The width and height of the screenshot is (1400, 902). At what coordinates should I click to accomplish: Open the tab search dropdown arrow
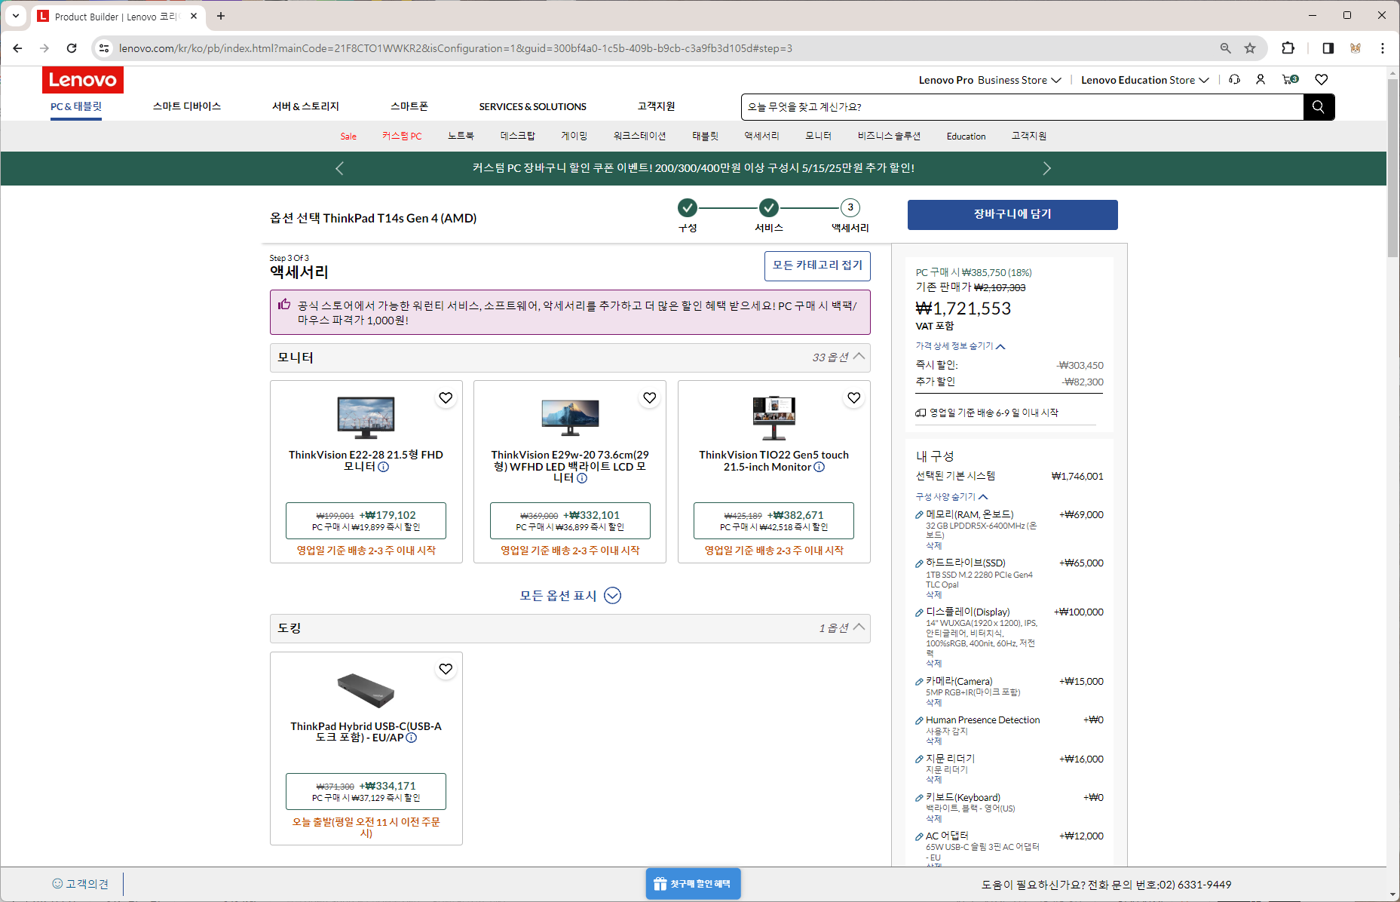(x=16, y=16)
